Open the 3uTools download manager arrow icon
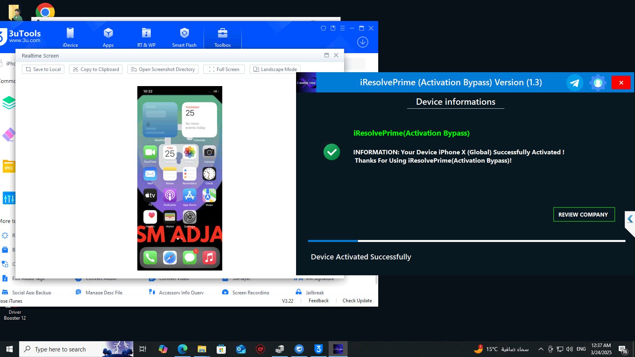 pyautogui.click(x=363, y=42)
